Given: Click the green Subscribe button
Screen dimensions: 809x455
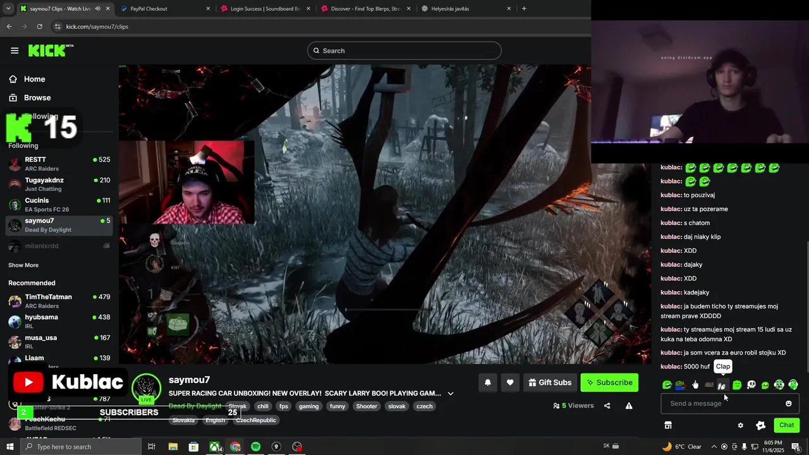Looking at the screenshot, I should [x=609, y=382].
